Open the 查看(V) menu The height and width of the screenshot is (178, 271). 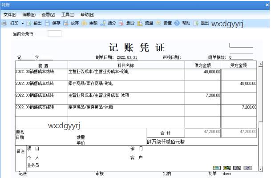point(49,15)
